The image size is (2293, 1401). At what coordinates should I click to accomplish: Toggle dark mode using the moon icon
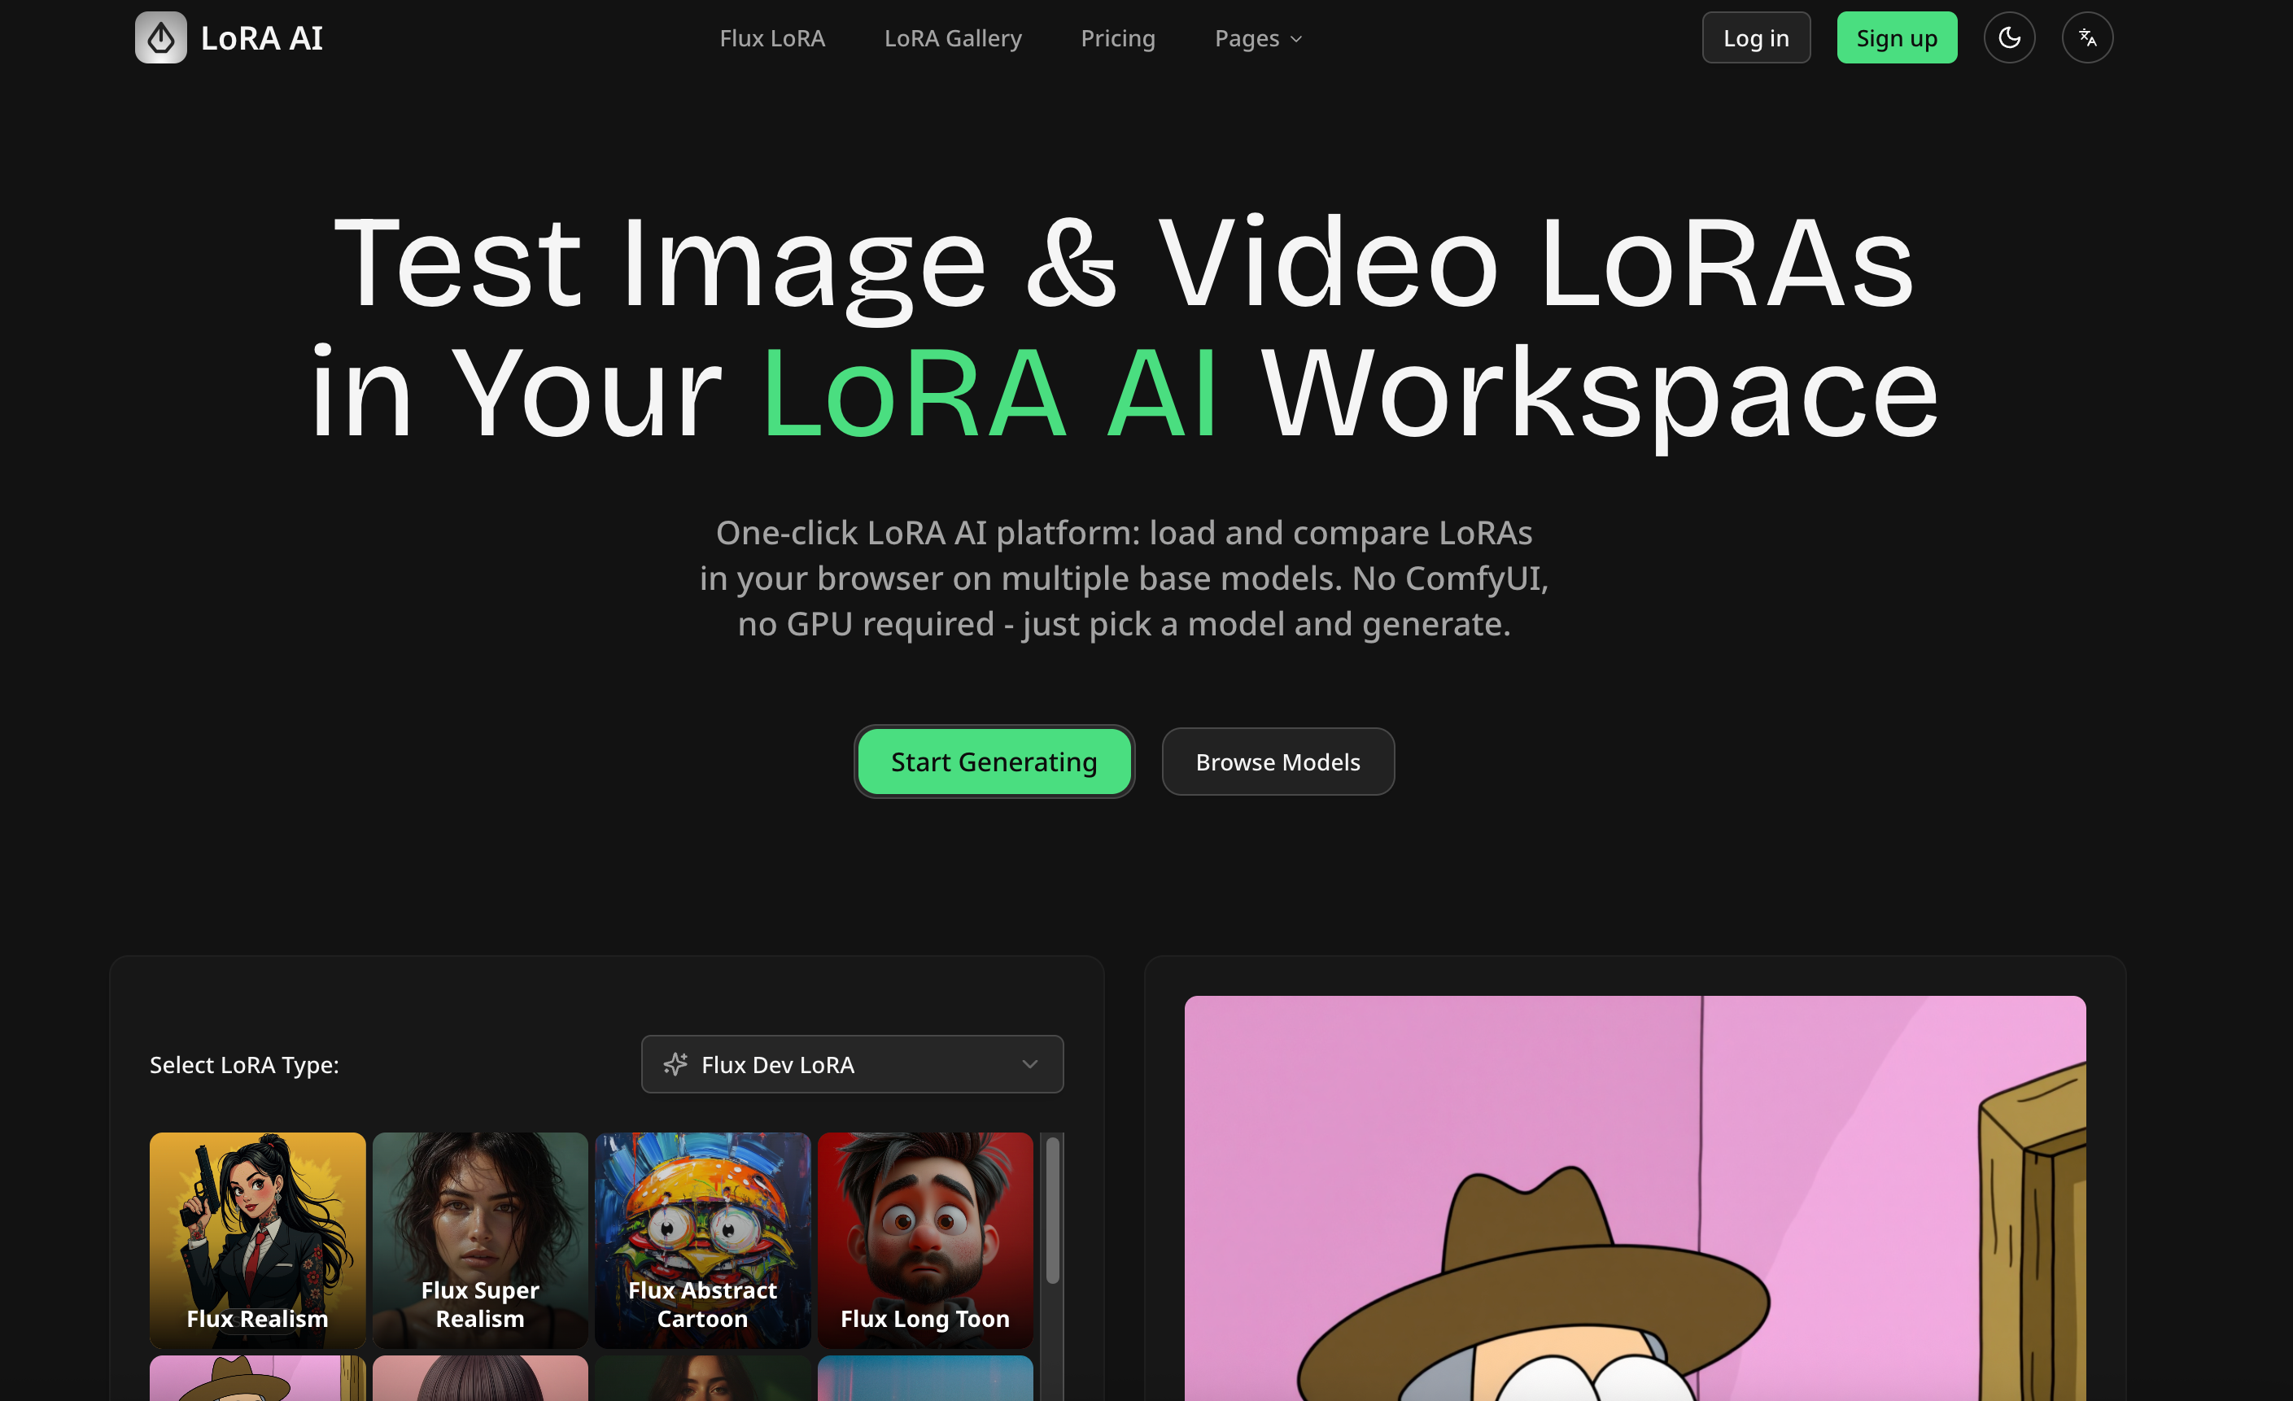(x=2009, y=37)
